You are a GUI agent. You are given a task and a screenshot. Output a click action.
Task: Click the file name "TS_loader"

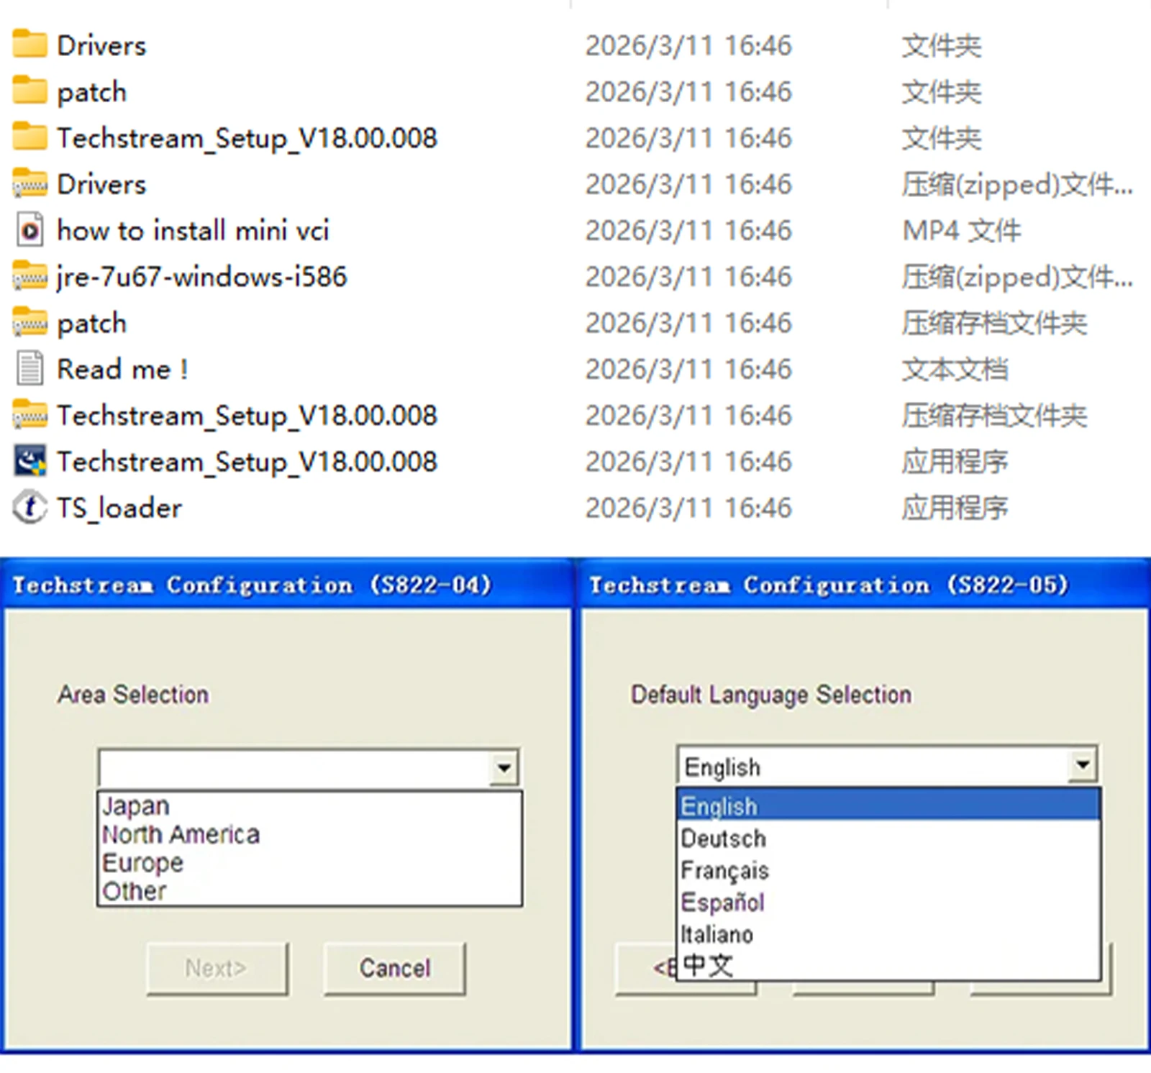tap(119, 508)
